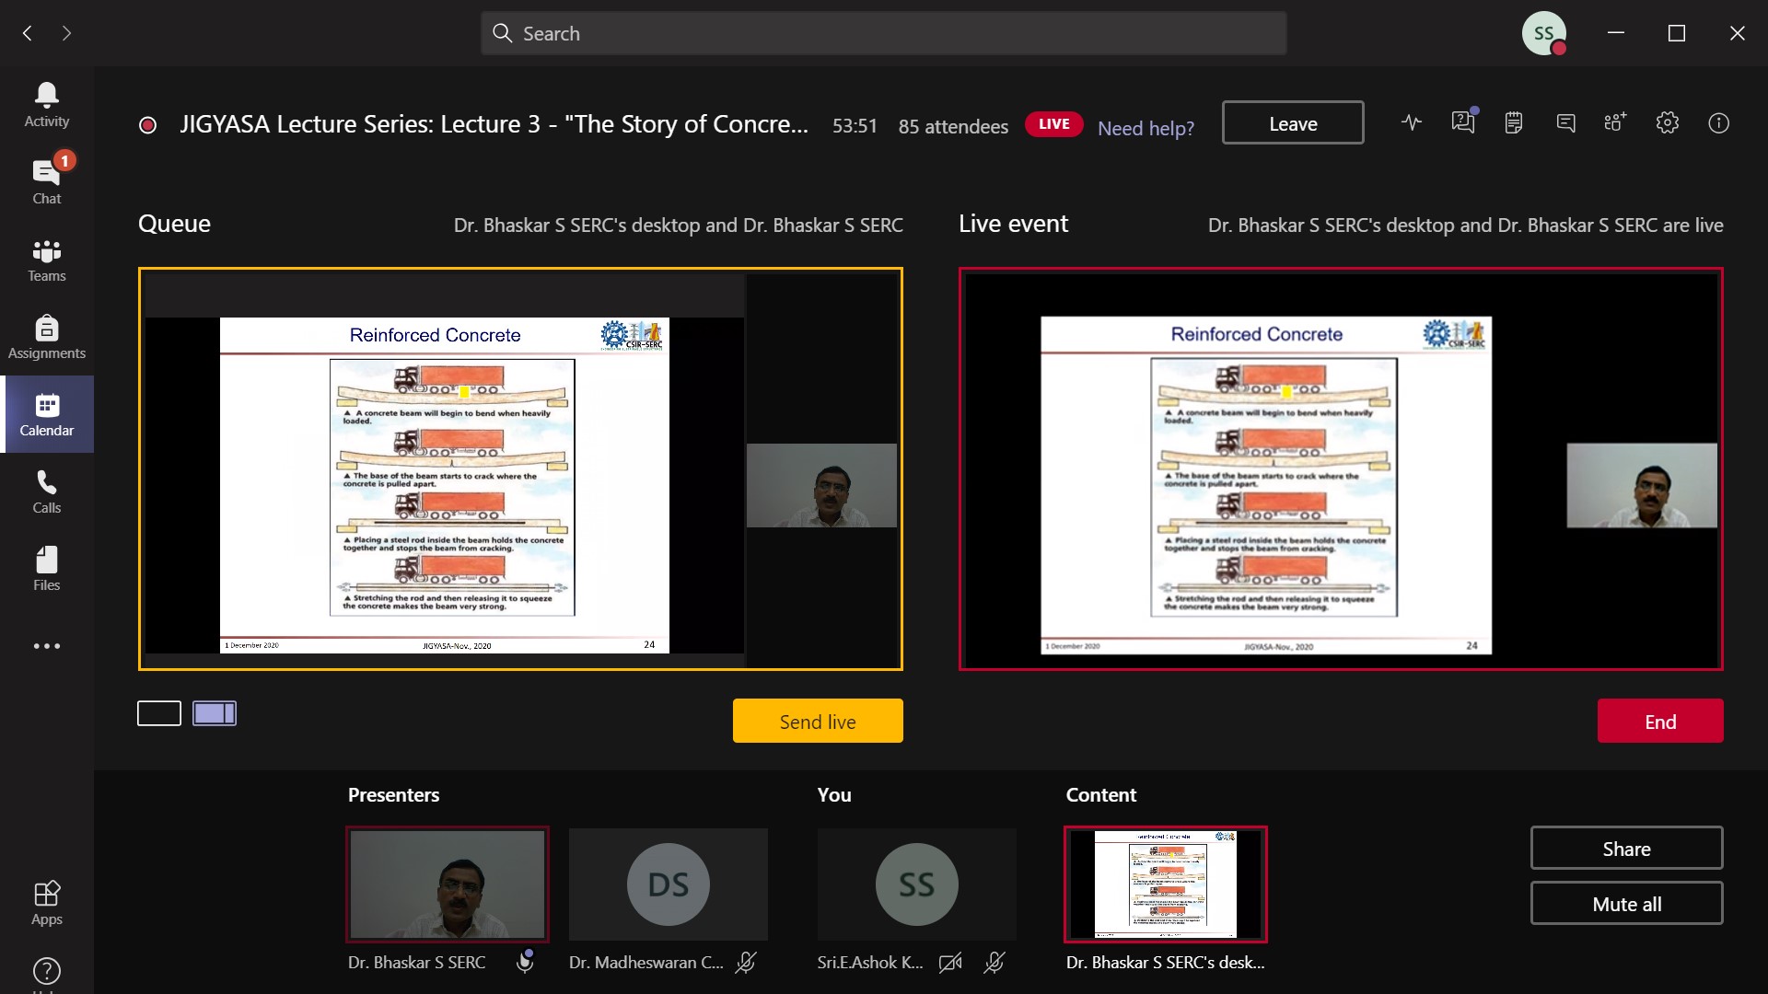Turn on your camera

point(950,963)
